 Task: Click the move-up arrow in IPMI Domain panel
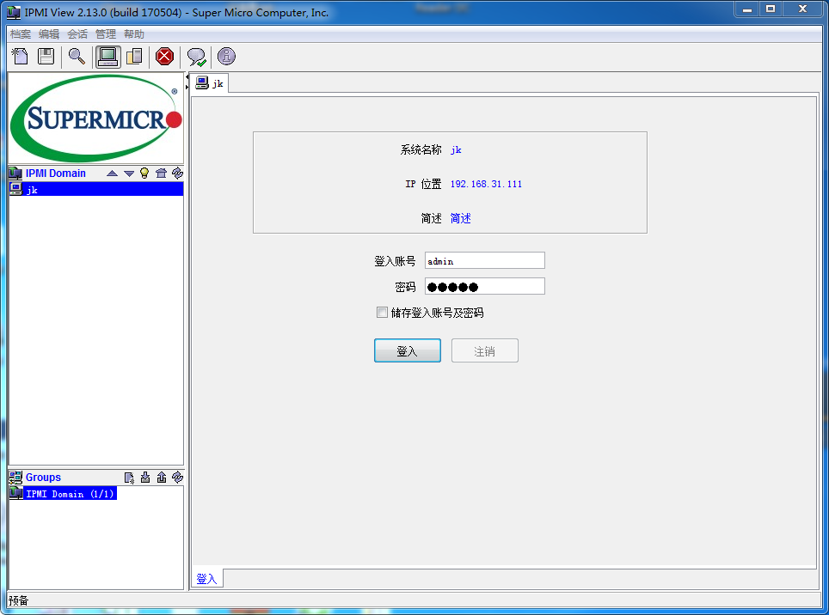(112, 173)
